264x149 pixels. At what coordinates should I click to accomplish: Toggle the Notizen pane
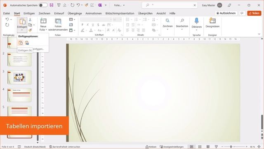tap(151, 147)
